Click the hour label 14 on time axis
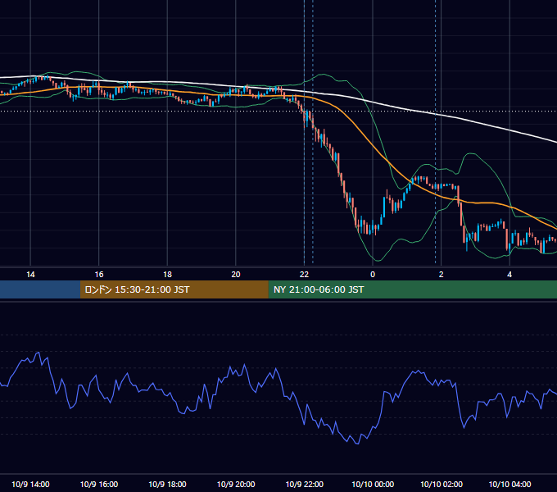557x492 pixels. (30, 275)
